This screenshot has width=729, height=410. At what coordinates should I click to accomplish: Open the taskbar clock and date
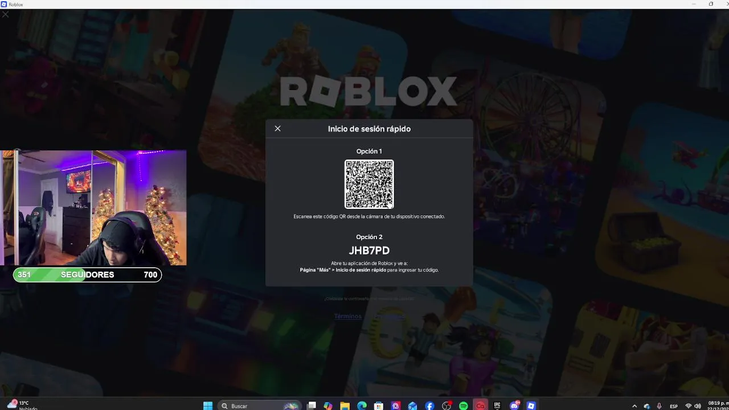click(717, 405)
